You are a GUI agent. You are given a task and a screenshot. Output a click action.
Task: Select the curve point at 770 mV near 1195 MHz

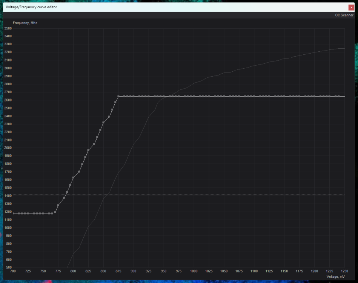click(55, 212)
